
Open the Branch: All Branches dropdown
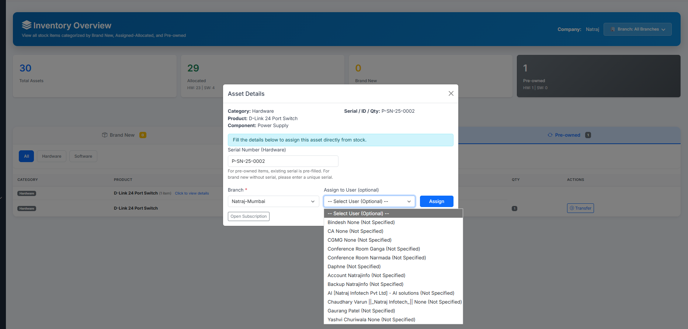(x=637, y=29)
